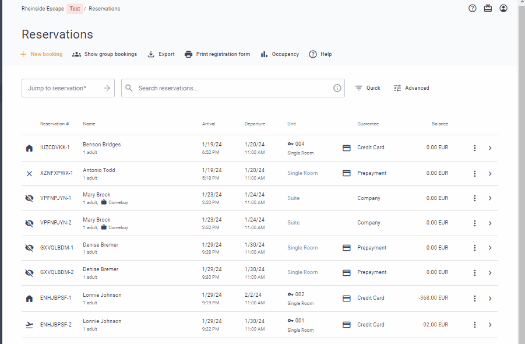Image resolution: width=525 pixels, height=344 pixels.
Task: Click Comebuy briefcase icon in VPFNPJYN-1 row
Action: click(104, 202)
